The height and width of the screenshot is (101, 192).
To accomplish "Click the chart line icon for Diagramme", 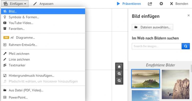I will click(x=12, y=38).
